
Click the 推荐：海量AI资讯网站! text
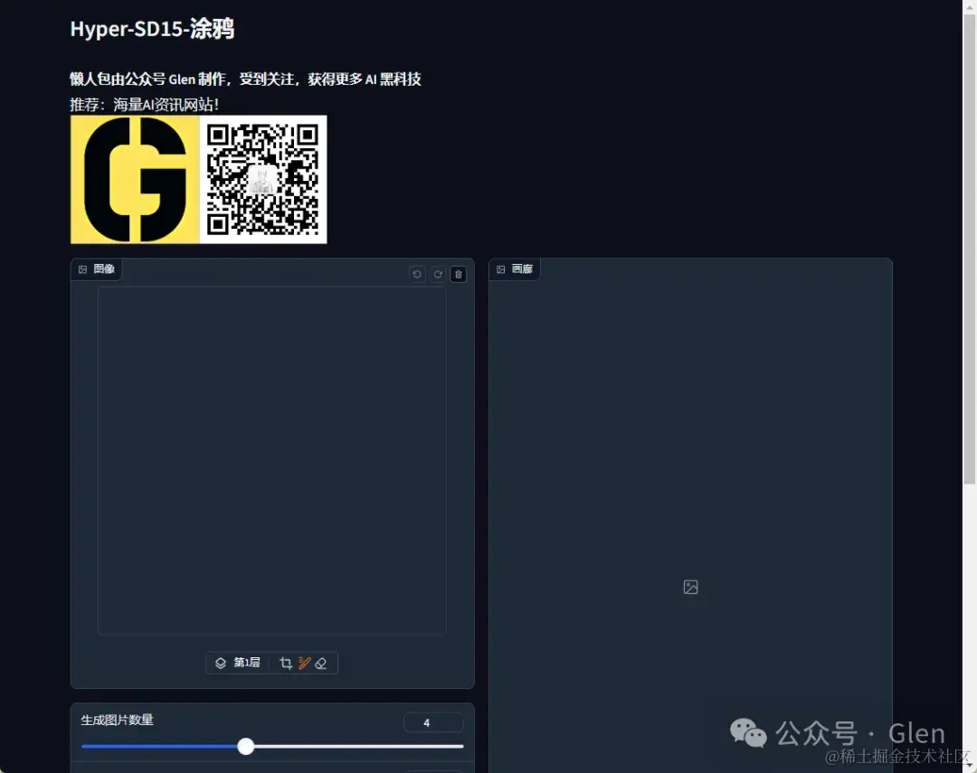coord(144,104)
